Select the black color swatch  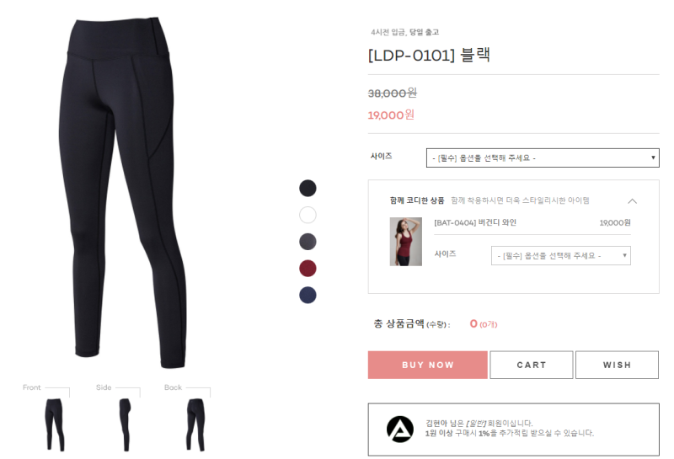click(x=308, y=189)
